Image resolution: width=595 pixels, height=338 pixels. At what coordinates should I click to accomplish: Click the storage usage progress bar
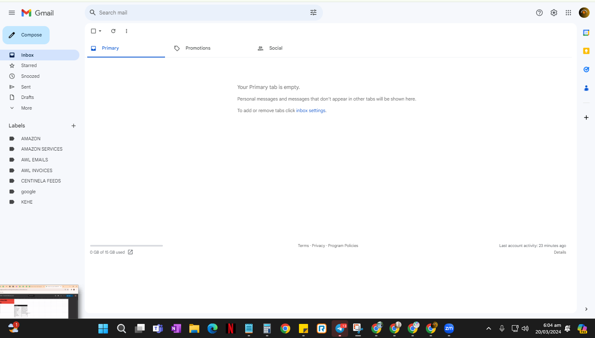(x=127, y=246)
